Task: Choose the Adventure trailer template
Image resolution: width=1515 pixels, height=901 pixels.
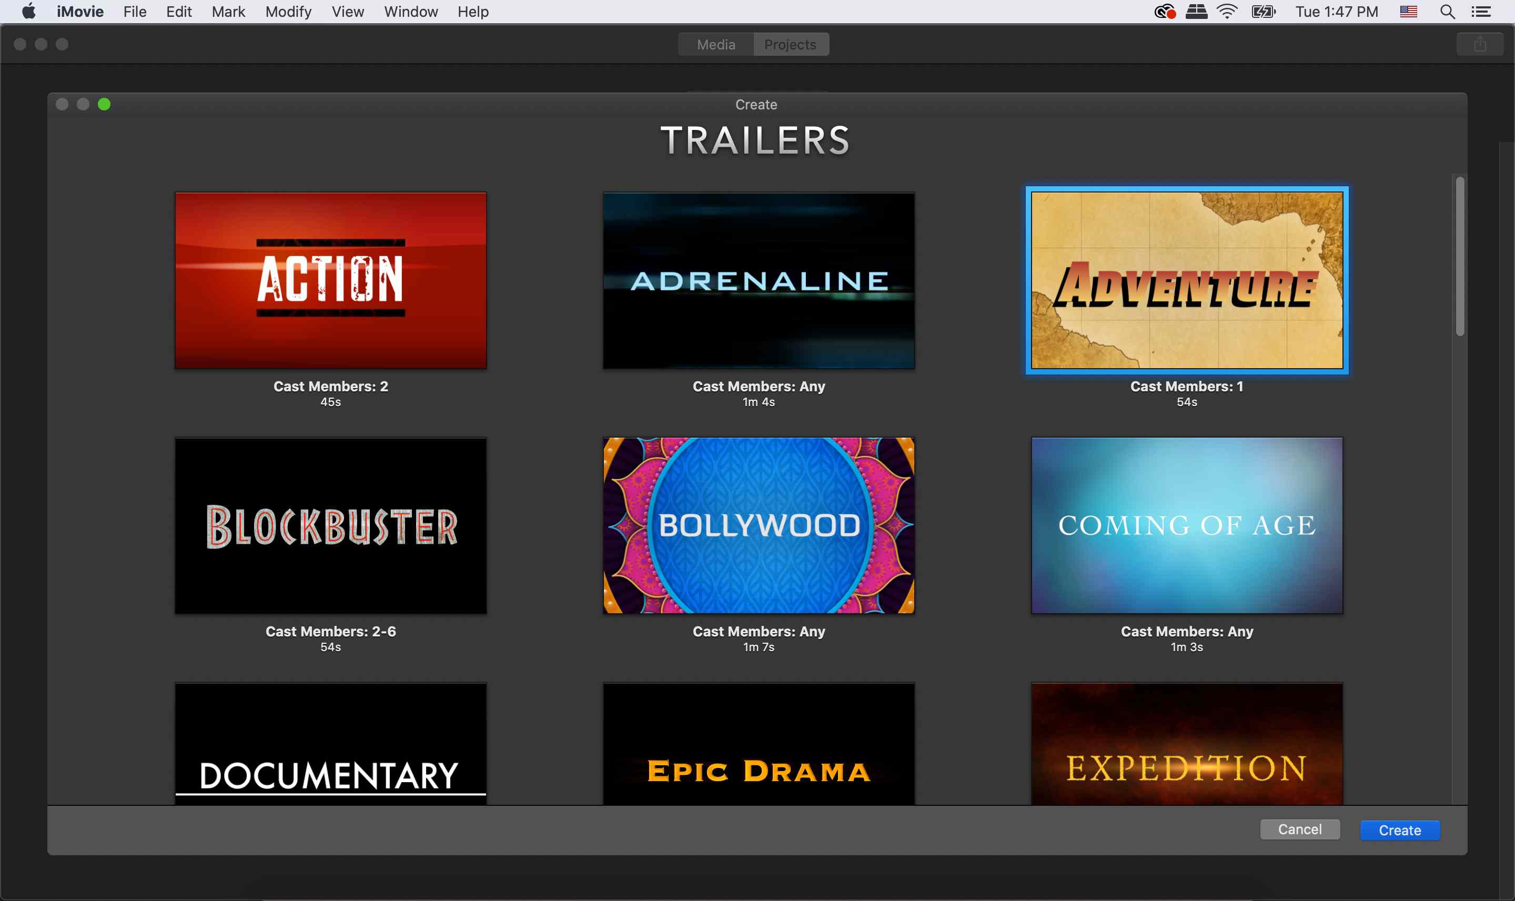Action: (x=1187, y=280)
